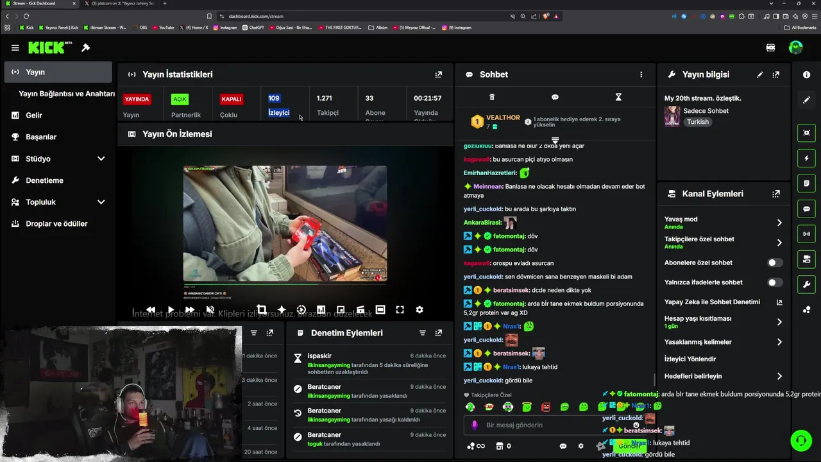Rewind the stream preview

click(151, 310)
